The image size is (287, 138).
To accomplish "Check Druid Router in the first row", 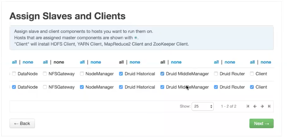I will tap(216, 74).
